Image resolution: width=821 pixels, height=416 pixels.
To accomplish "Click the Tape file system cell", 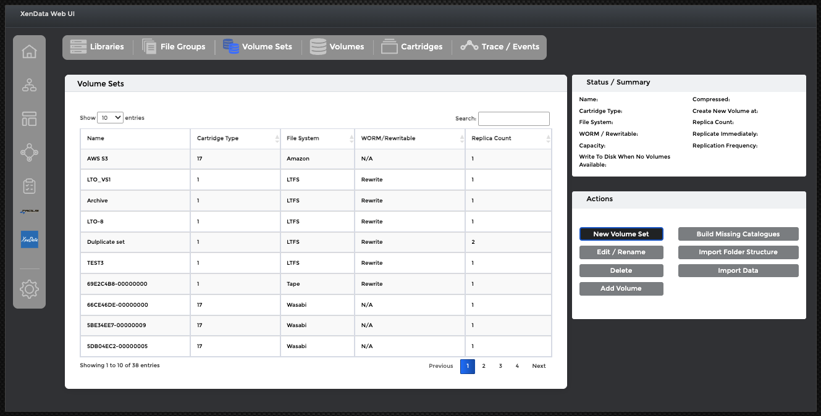I will tap(318, 284).
